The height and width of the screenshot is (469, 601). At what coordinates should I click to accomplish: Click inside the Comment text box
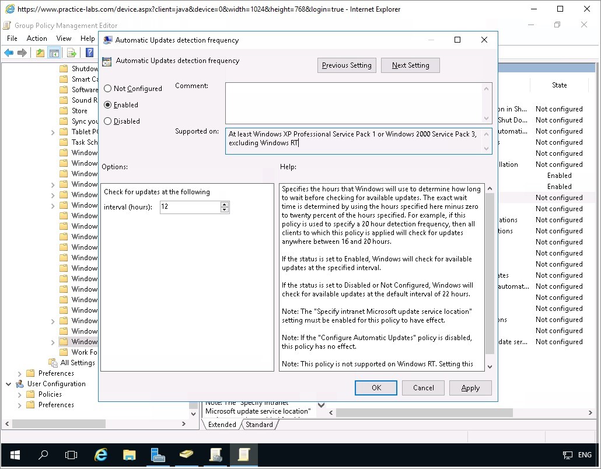click(353, 102)
